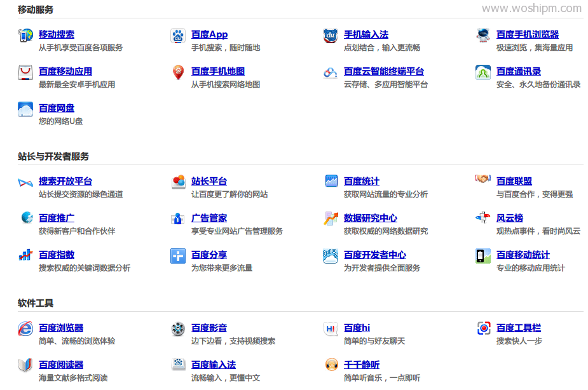This screenshot has height=390, width=588.
Task: Click the 百度通讯录 contacts icon
Action: (483, 72)
